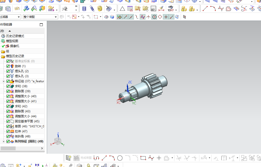
Task: Select the 摄像机 tree item
Action: pyautogui.click(x=15, y=46)
